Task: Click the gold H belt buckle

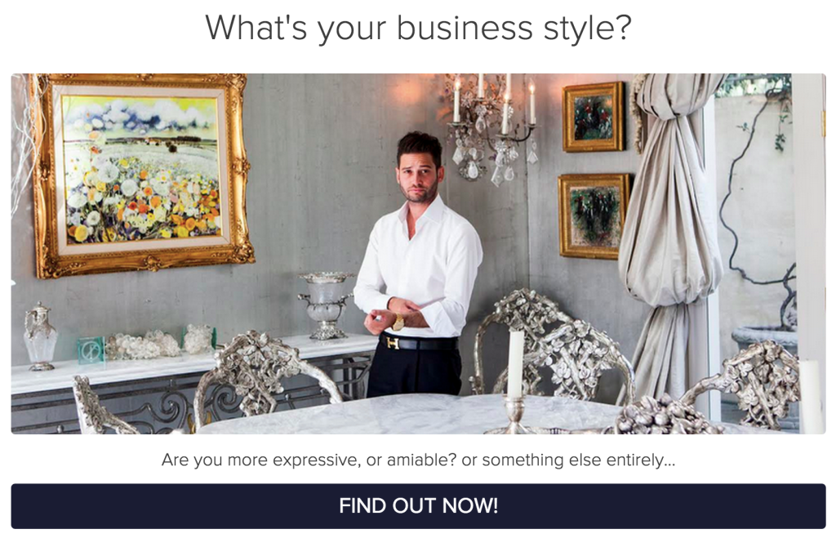Action: coord(393,343)
